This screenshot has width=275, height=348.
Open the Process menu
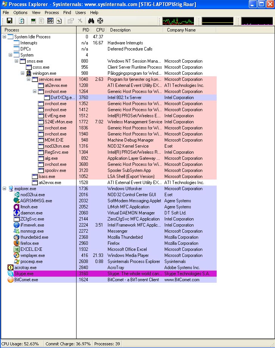pos(52,13)
